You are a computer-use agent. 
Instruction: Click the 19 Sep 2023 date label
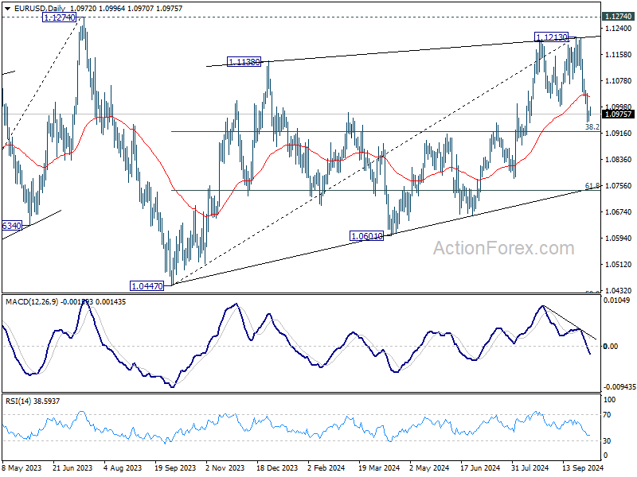coord(174,467)
